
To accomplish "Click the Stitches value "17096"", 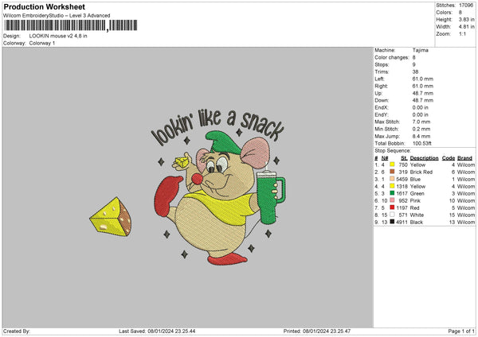I will (466, 6).
